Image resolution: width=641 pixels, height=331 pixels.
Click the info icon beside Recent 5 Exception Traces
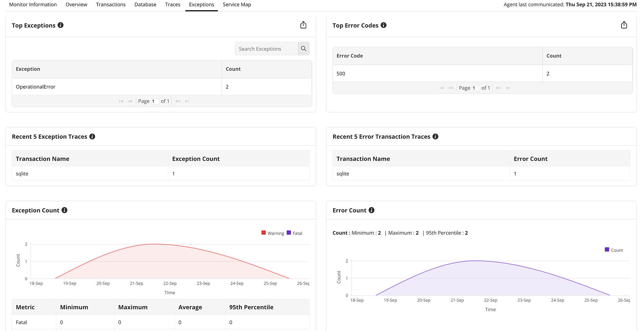pyautogui.click(x=93, y=137)
